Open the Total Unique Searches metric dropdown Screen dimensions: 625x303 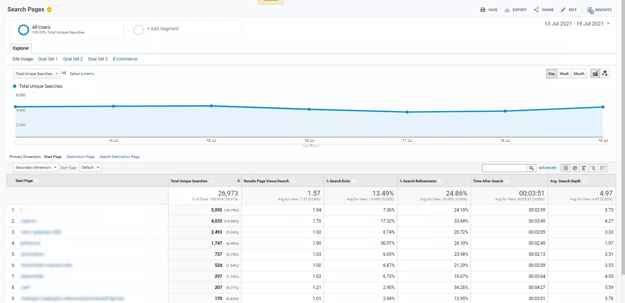coord(37,74)
